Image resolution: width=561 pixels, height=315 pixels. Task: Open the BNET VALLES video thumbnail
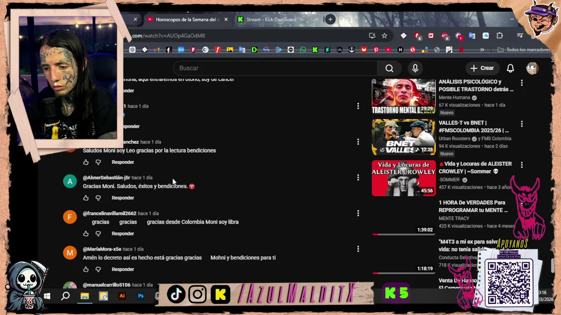tap(404, 137)
